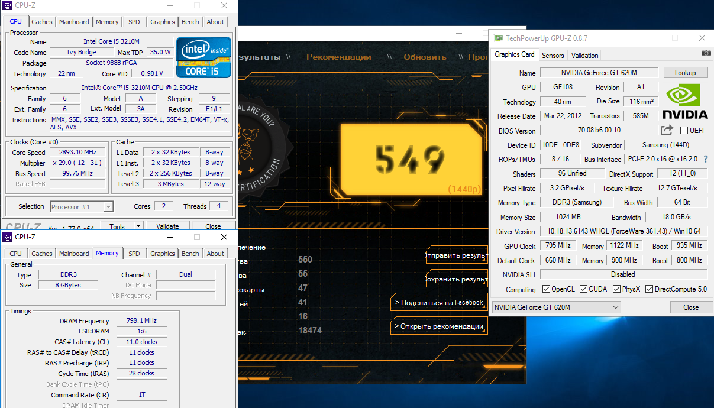Viewport: 714px width, 408px height.
Task: Switch to Sensors tab in GPU-Z
Action: (553, 56)
